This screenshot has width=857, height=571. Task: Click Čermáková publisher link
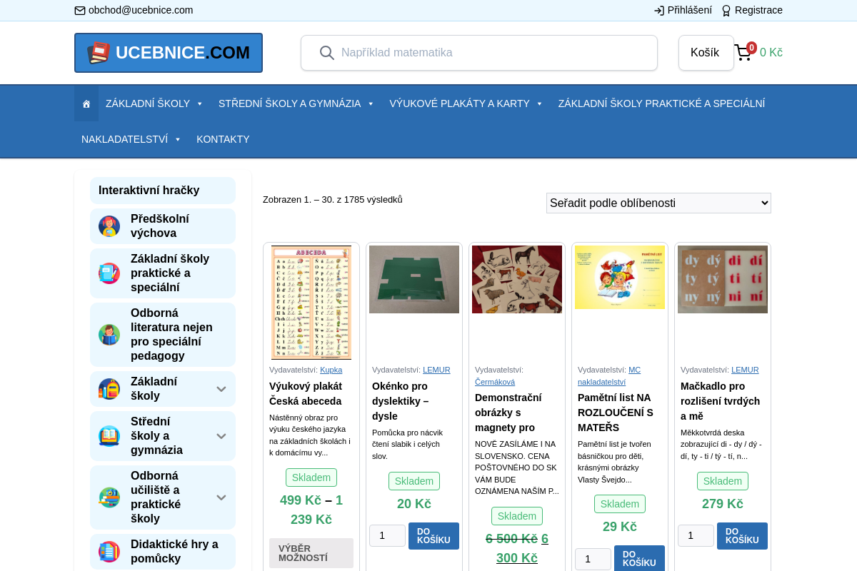point(495,382)
